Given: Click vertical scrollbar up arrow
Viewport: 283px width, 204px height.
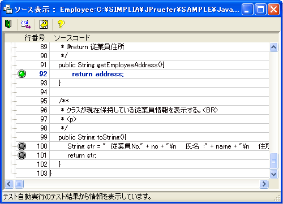Looking at the screenshot, I should click(273, 47).
